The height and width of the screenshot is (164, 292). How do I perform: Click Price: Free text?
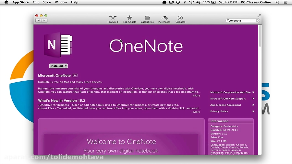[x=217, y=137]
